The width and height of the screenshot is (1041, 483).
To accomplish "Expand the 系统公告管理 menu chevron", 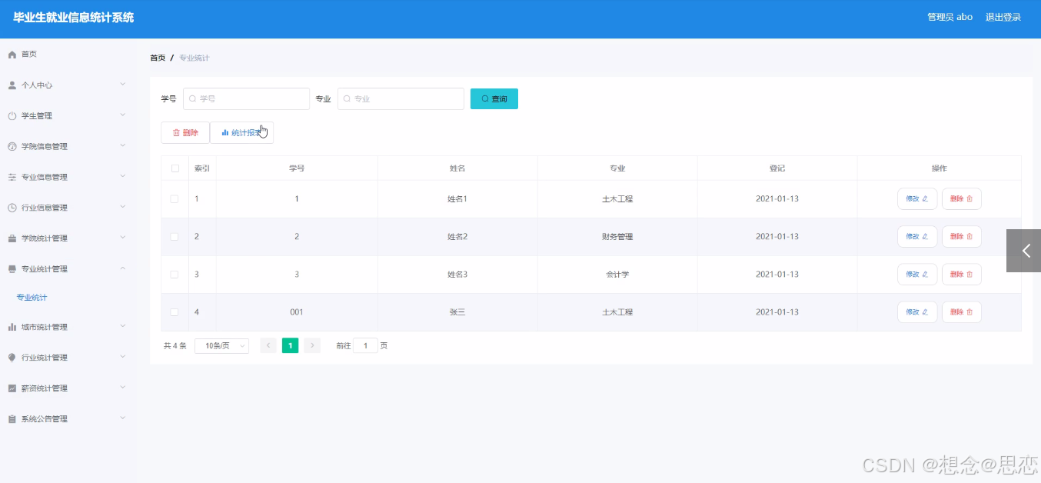I will (x=123, y=418).
